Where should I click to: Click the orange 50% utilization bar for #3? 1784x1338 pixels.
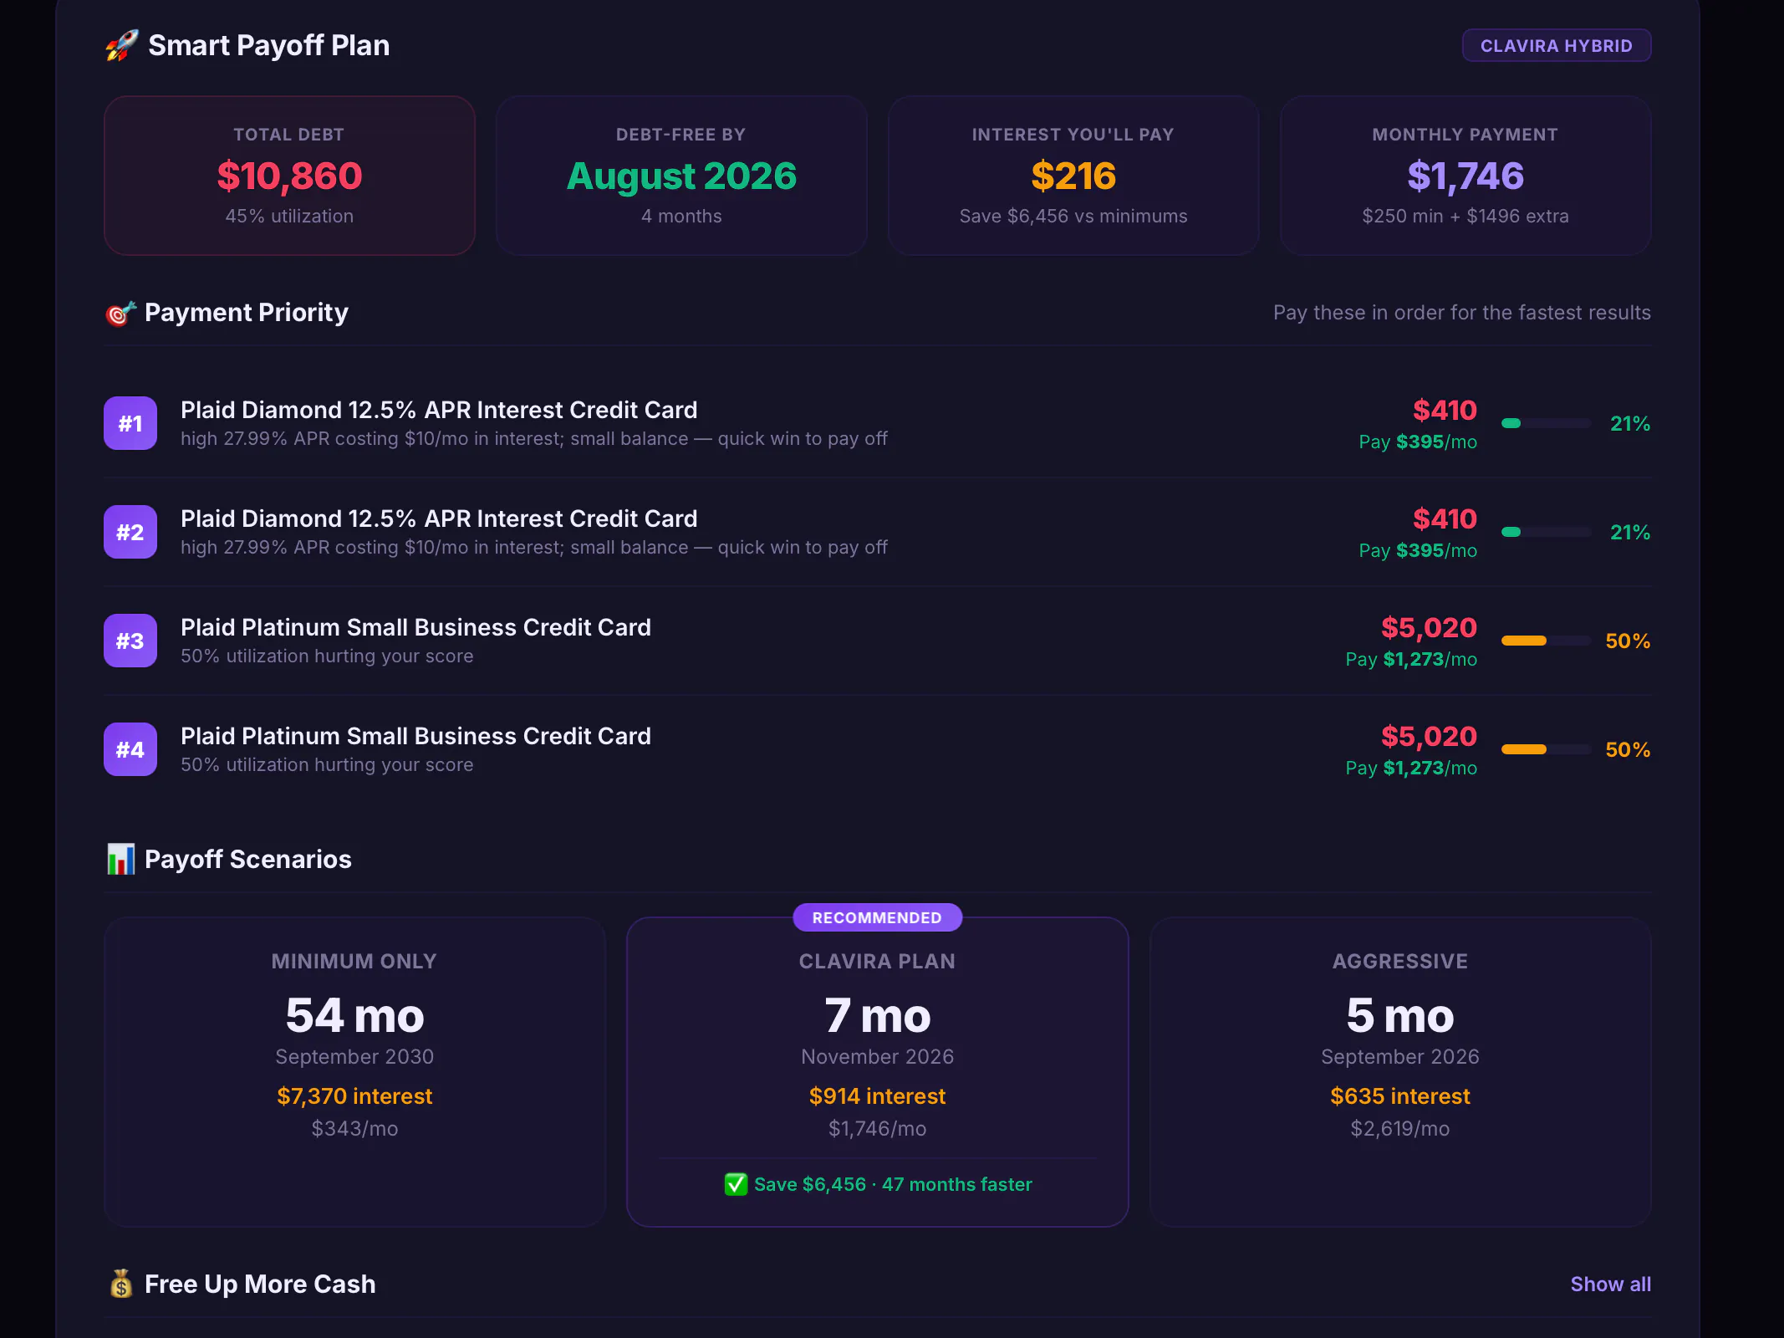1546,641
